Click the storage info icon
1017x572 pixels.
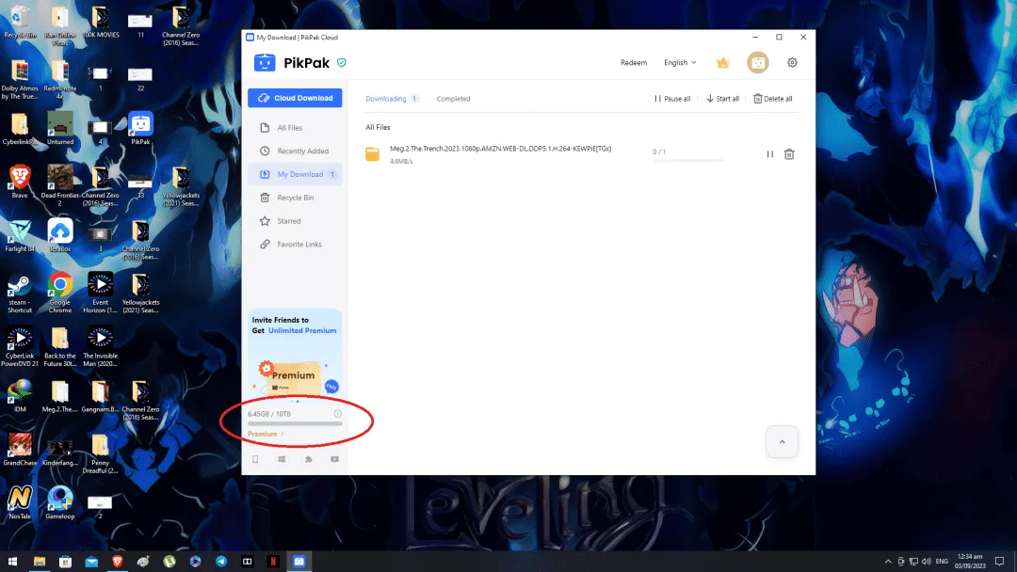click(x=337, y=413)
